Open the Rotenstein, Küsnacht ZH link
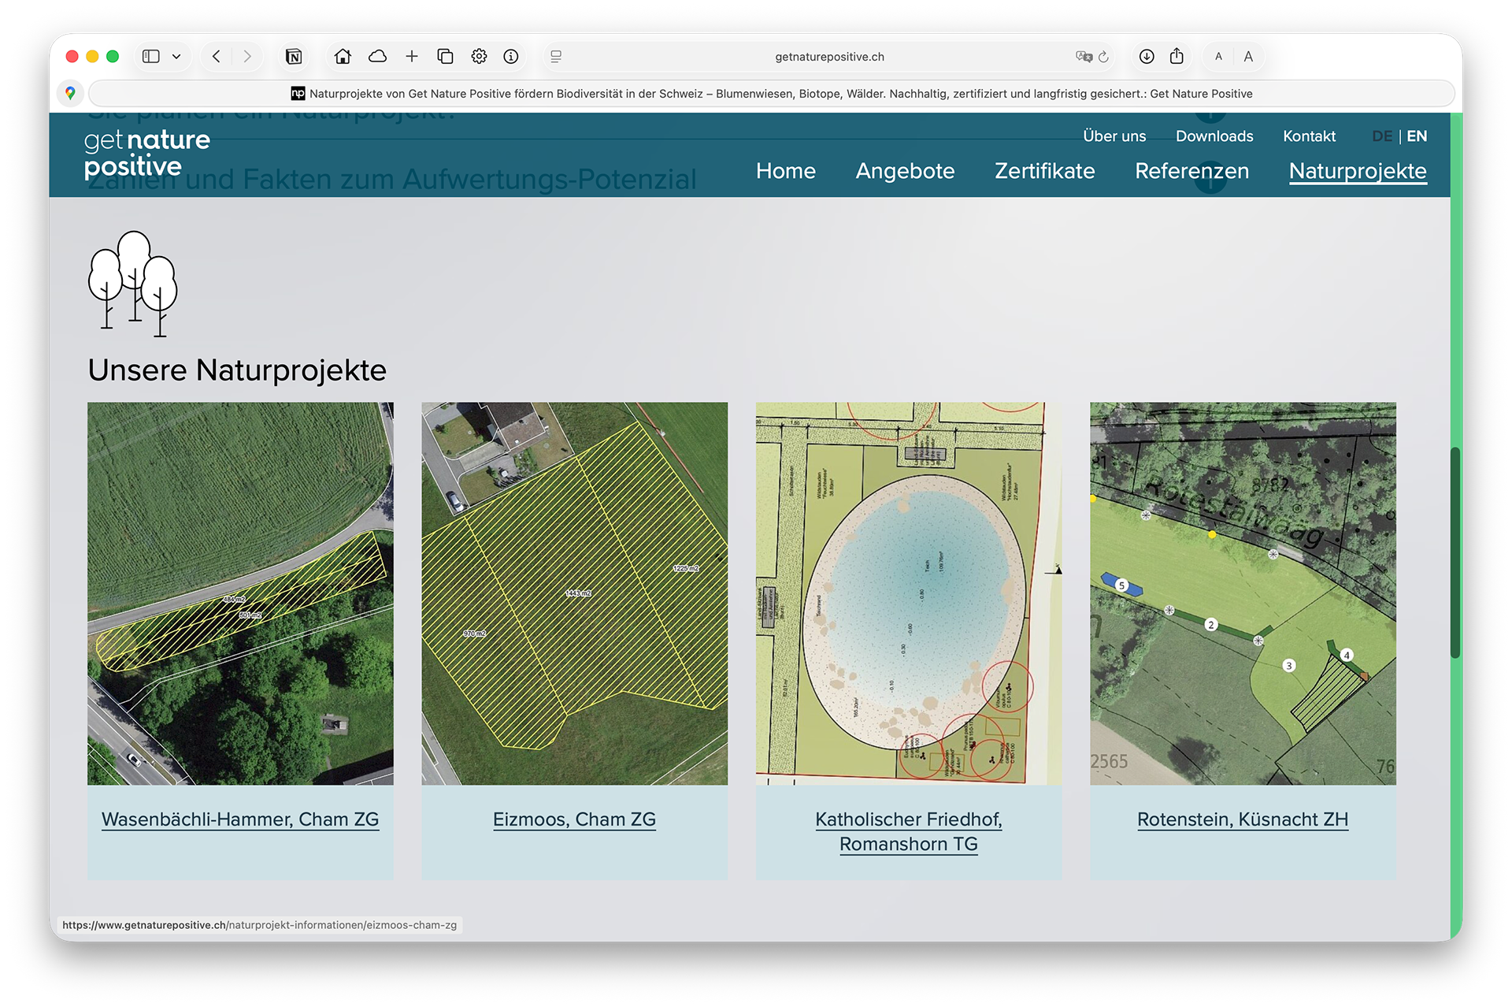The width and height of the screenshot is (1512, 1007). click(x=1243, y=819)
